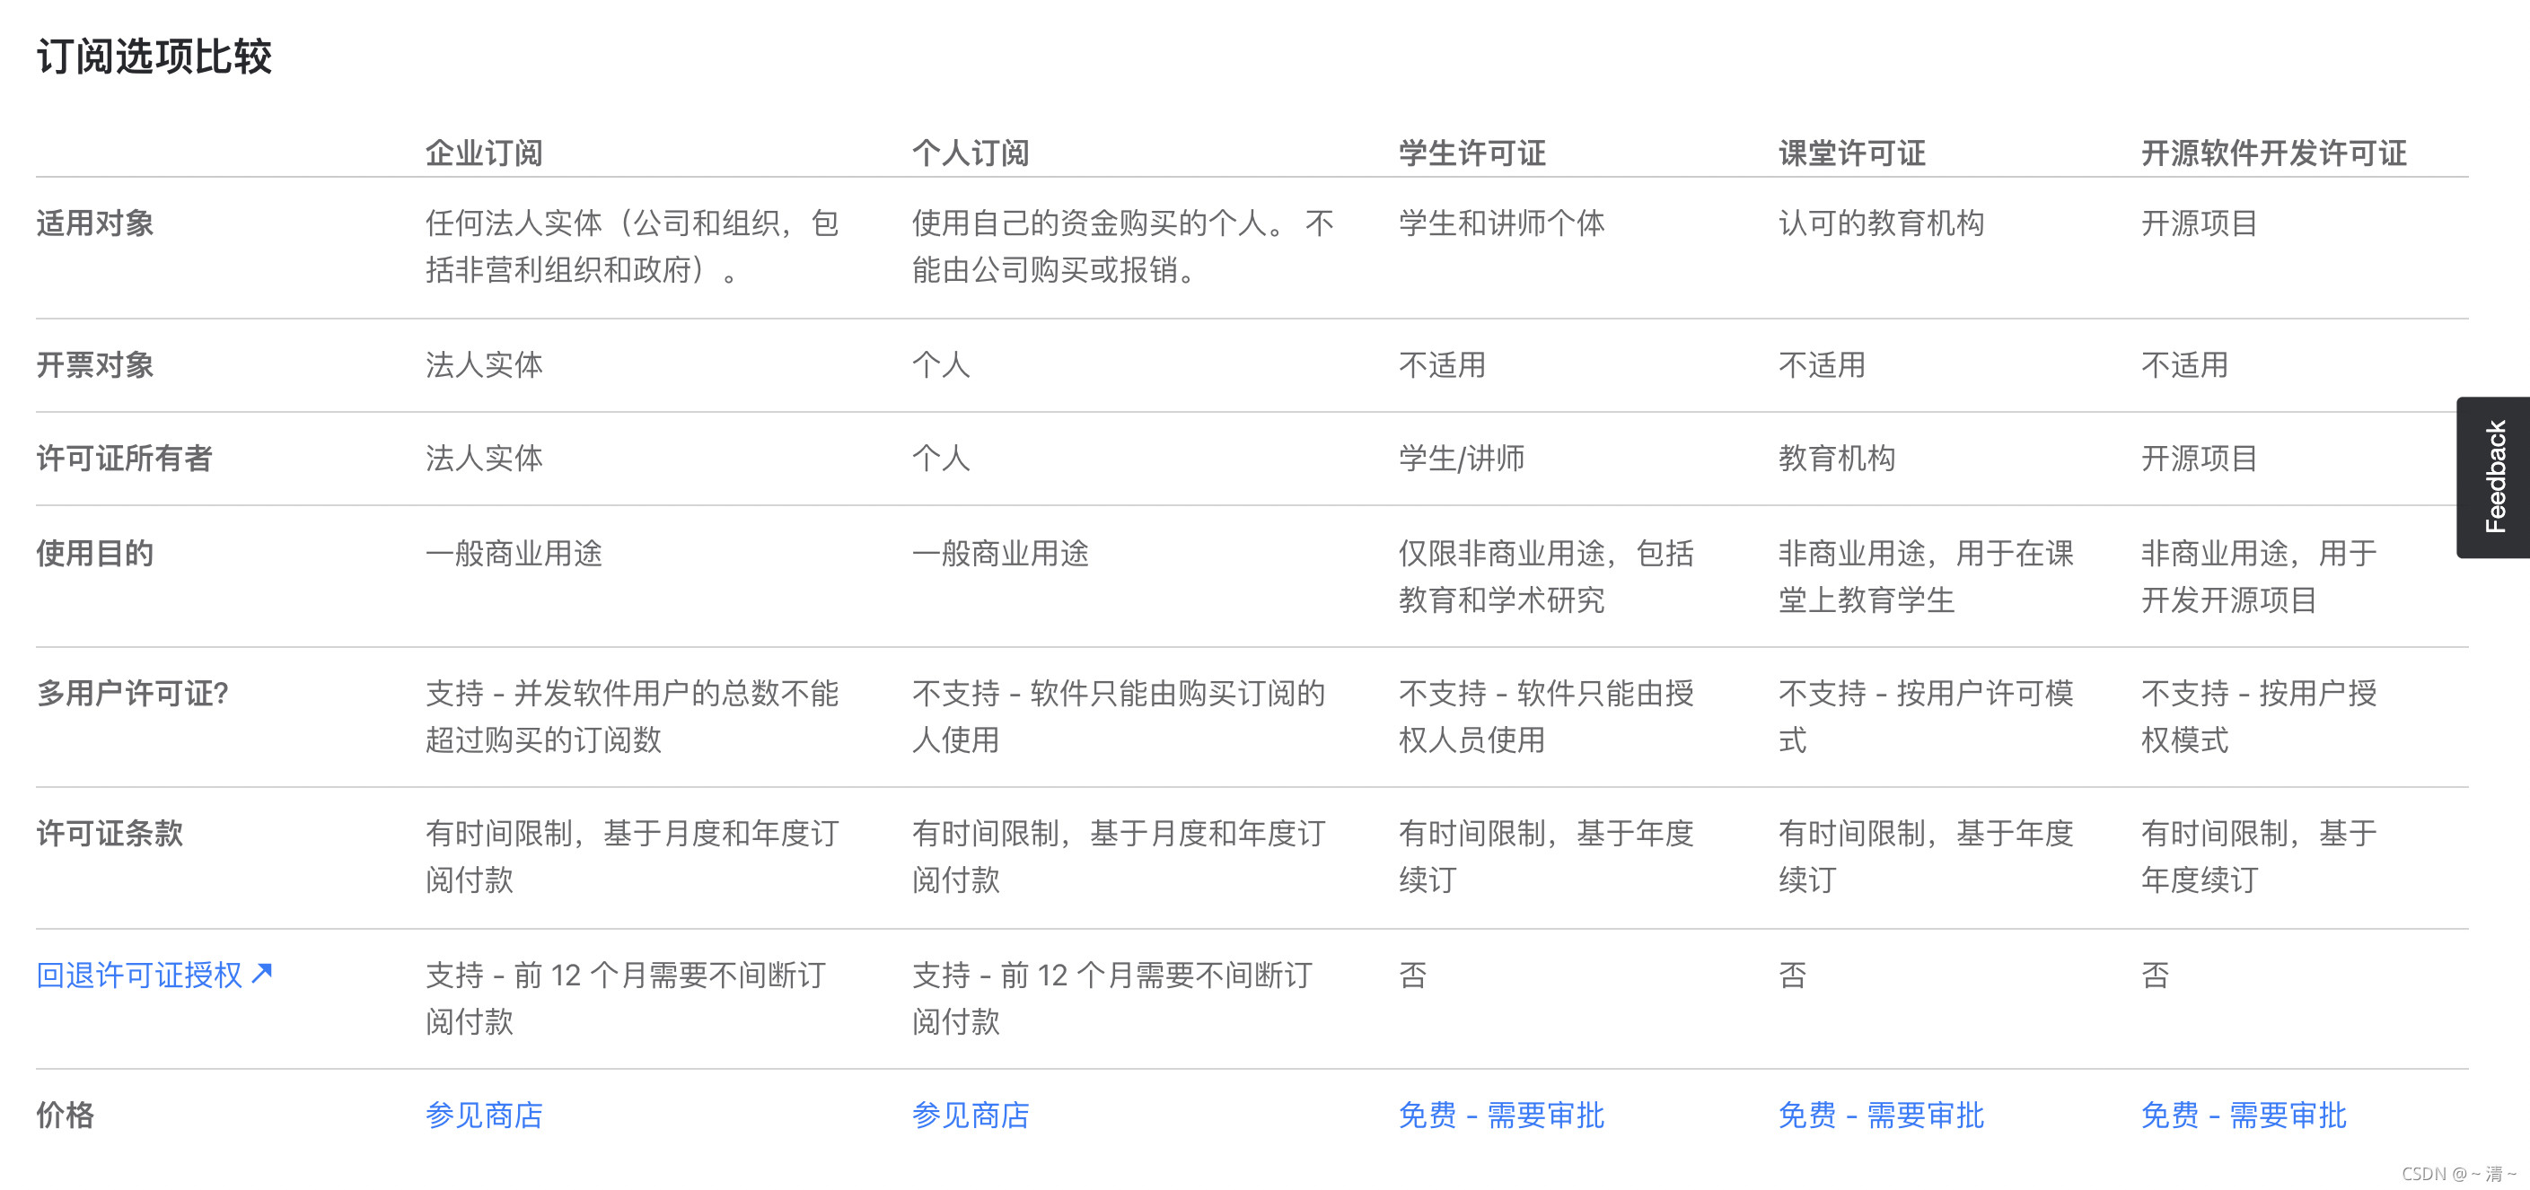This screenshot has width=2530, height=1190.
Task: Click the 订阅选项比较 heading
Action: coord(154,56)
